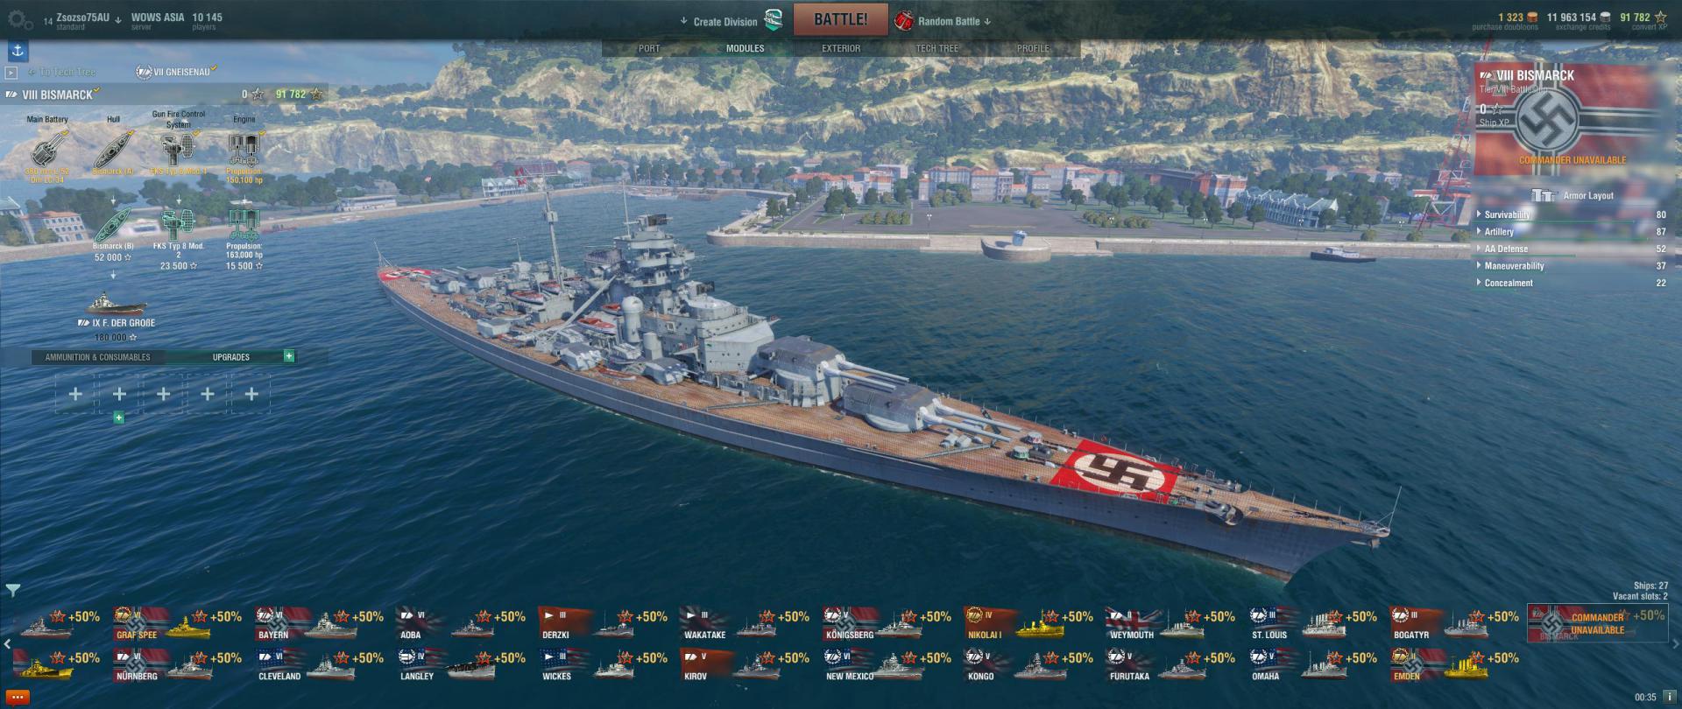Open the IX F. der Große ship icon
The image size is (1682, 709).
click(115, 304)
